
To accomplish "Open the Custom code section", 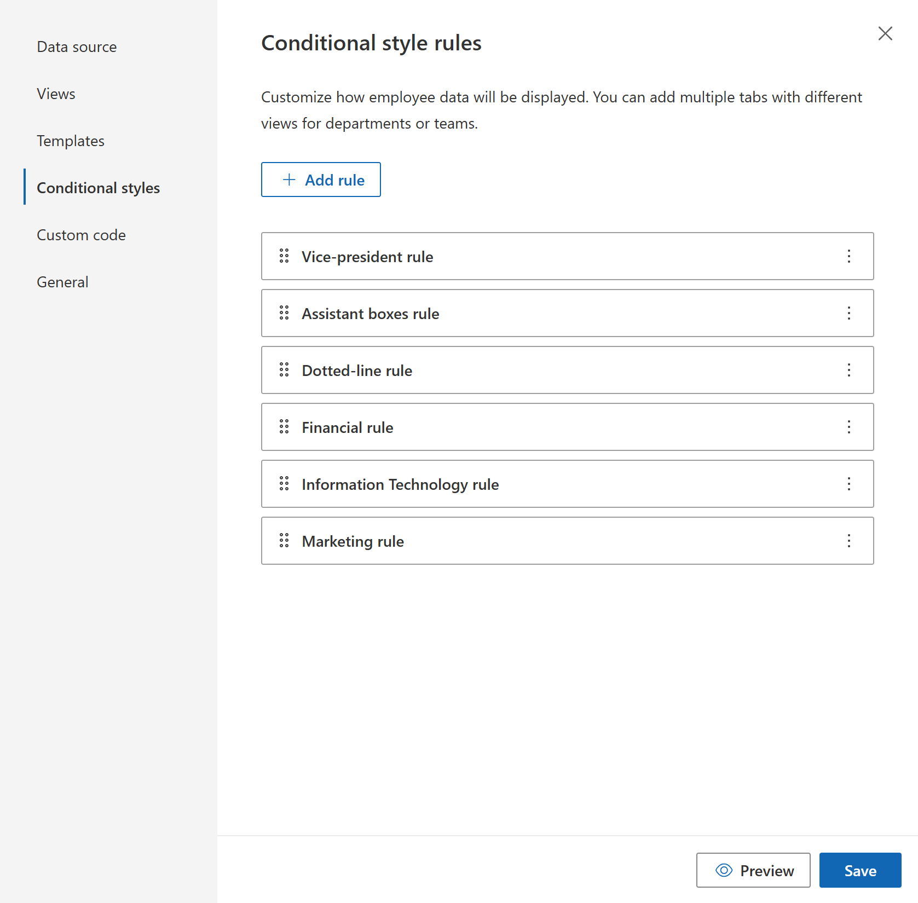I will click(81, 235).
